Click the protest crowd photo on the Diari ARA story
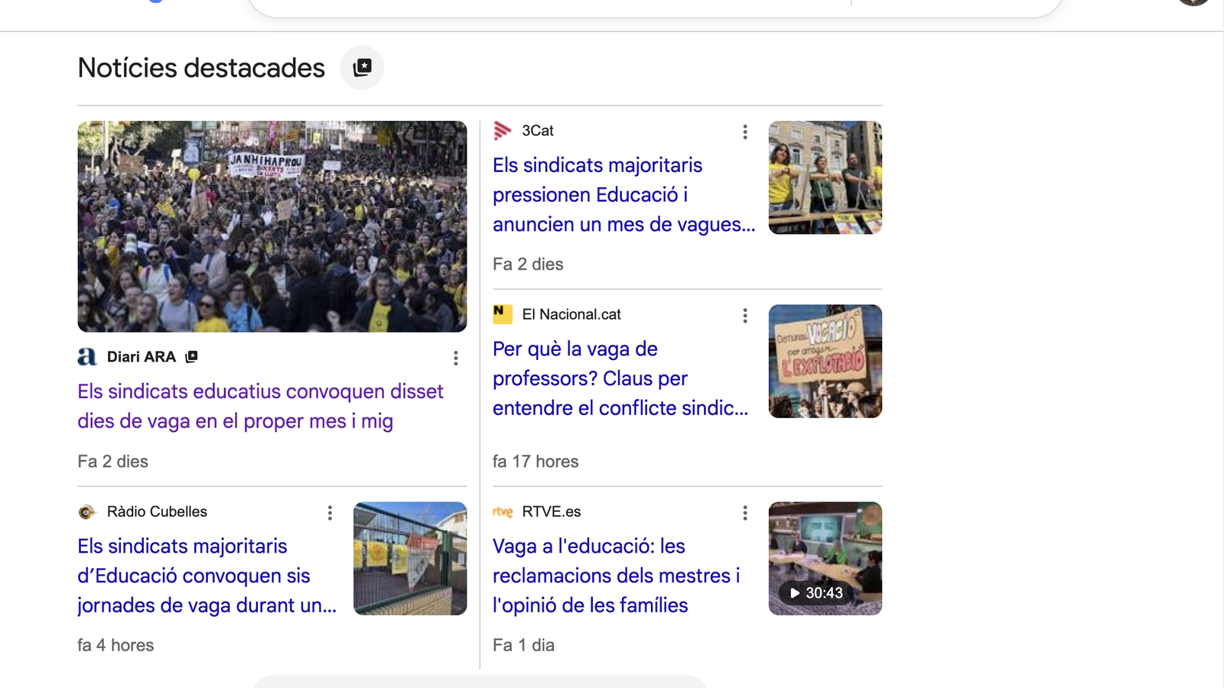The height and width of the screenshot is (688, 1224). (x=272, y=226)
